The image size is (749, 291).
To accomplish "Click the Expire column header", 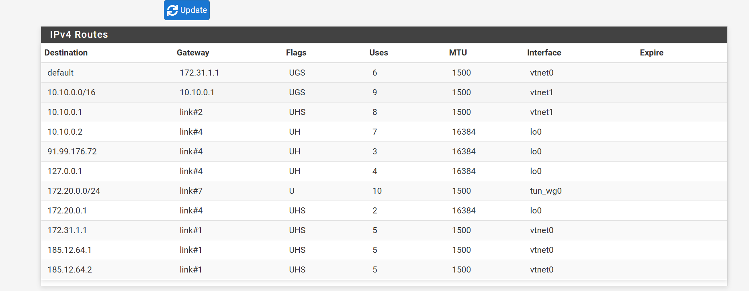I will (651, 53).
